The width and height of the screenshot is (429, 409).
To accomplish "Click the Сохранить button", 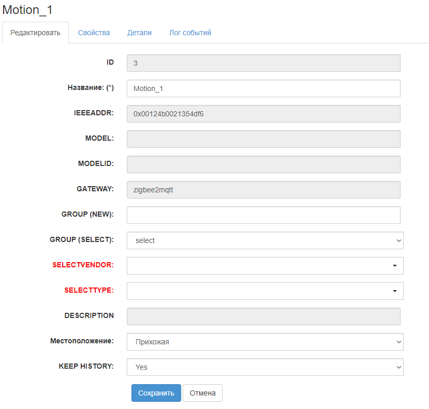I will click(x=156, y=393).
